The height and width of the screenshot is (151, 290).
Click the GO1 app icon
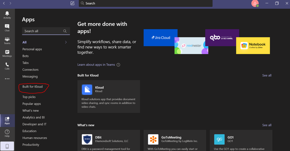click(219, 139)
